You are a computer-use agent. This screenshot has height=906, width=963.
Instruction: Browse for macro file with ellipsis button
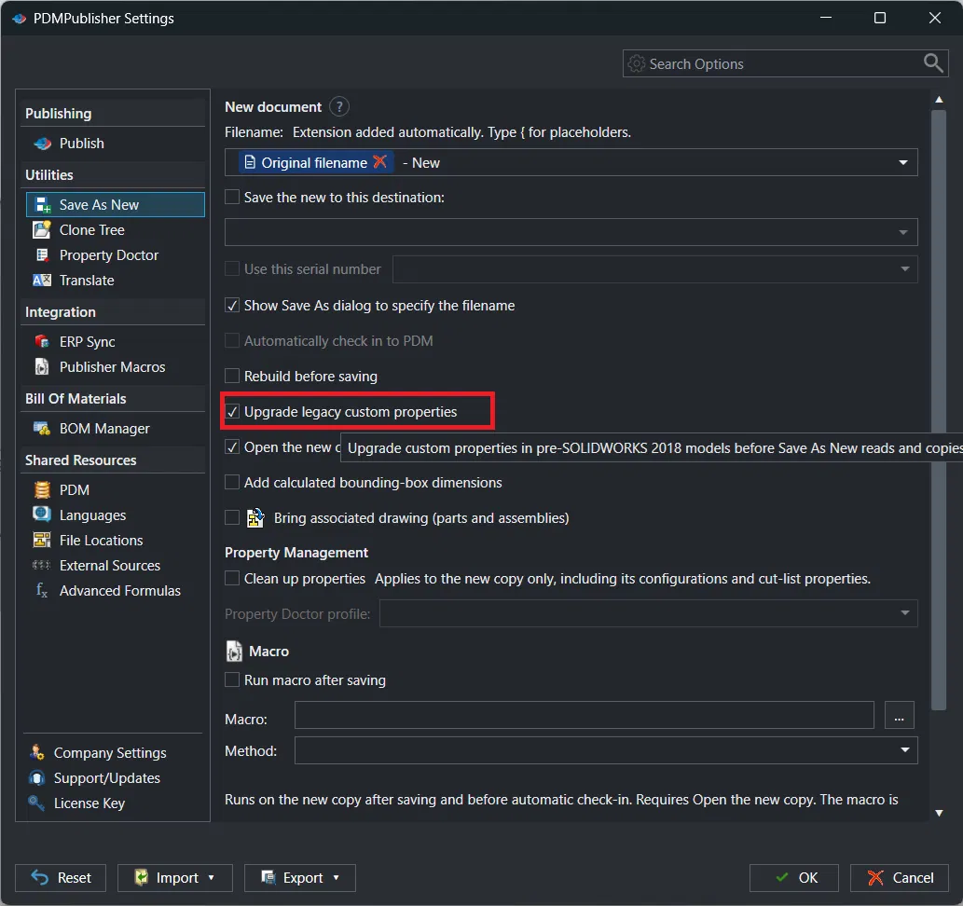point(899,715)
